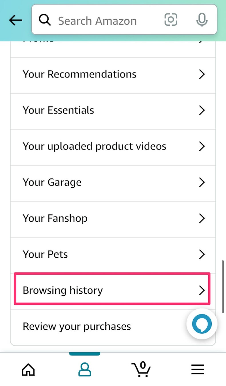The width and height of the screenshot is (226, 386).
Task: Tap the back arrow
Action: pyautogui.click(x=15, y=20)
